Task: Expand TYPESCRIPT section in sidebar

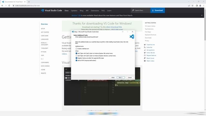Action: (x=44, y=48)
